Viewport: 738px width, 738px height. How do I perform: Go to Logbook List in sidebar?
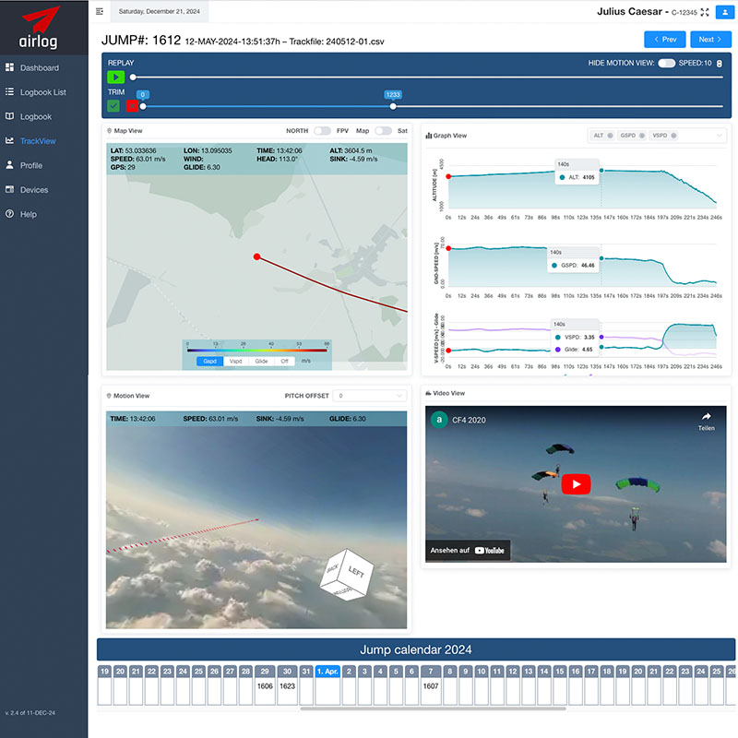pyautogui.click(x=42, y=92)
